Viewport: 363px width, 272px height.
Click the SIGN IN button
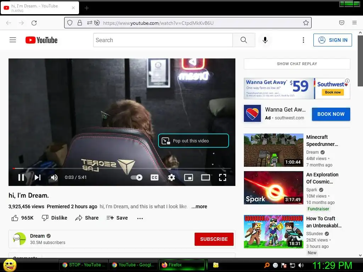pos(333,40)
